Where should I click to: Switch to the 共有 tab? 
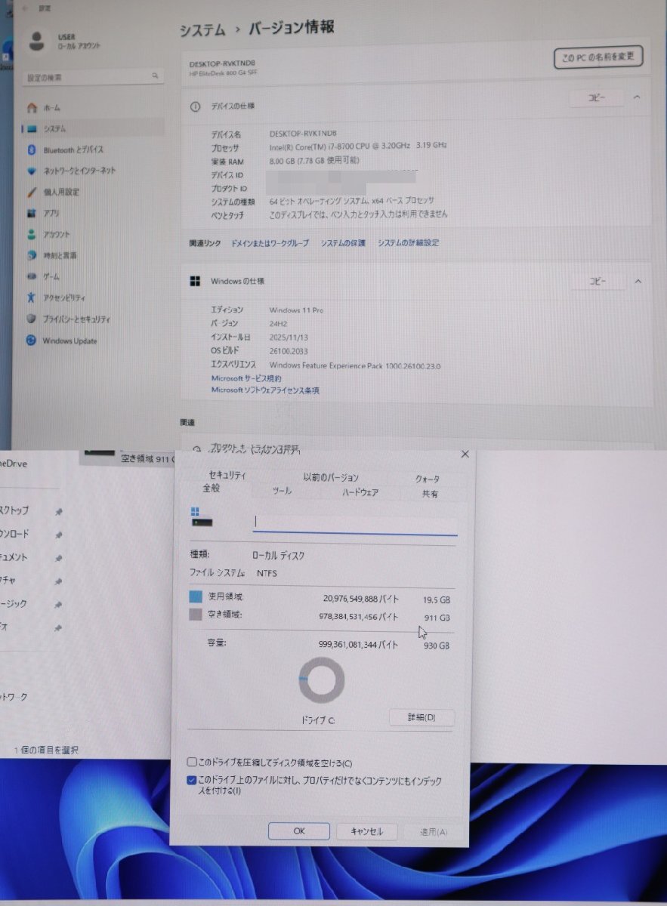pos(429,494)
